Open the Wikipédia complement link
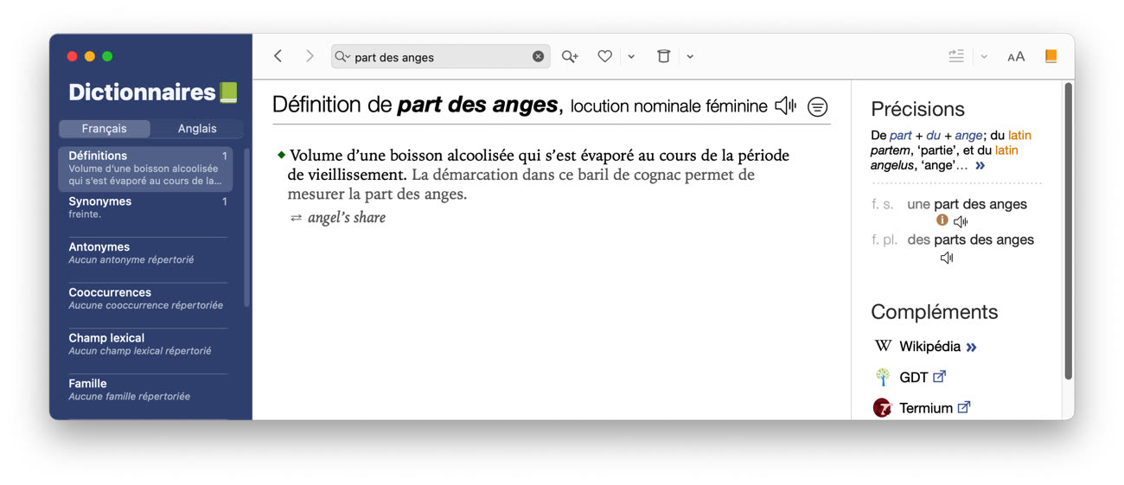1124x485 pixels. pyautogui.click(x=929, y=347)
